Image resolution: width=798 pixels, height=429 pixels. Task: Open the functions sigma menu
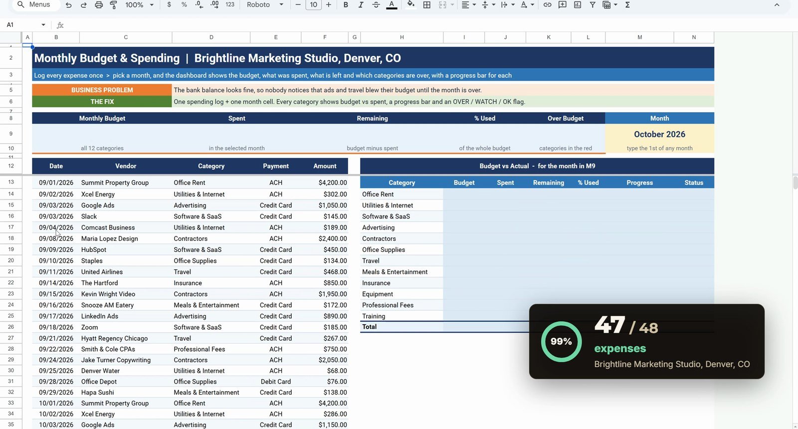(627, 5)
